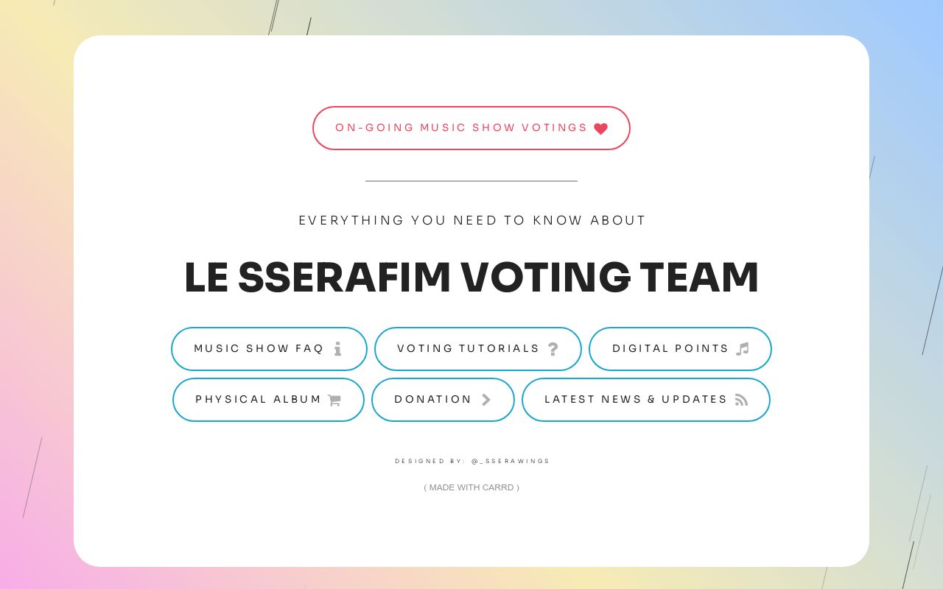Click the shopping cart icon on Physical Album
The width and height of the screenshot is (943, 589).
(x=334, y=400)
